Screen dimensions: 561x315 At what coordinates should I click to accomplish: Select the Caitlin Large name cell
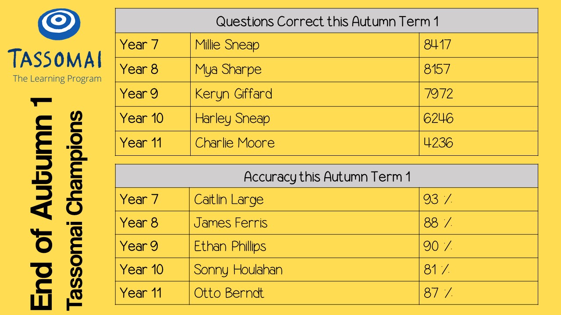pyautogui.click(x=304, y=199)
